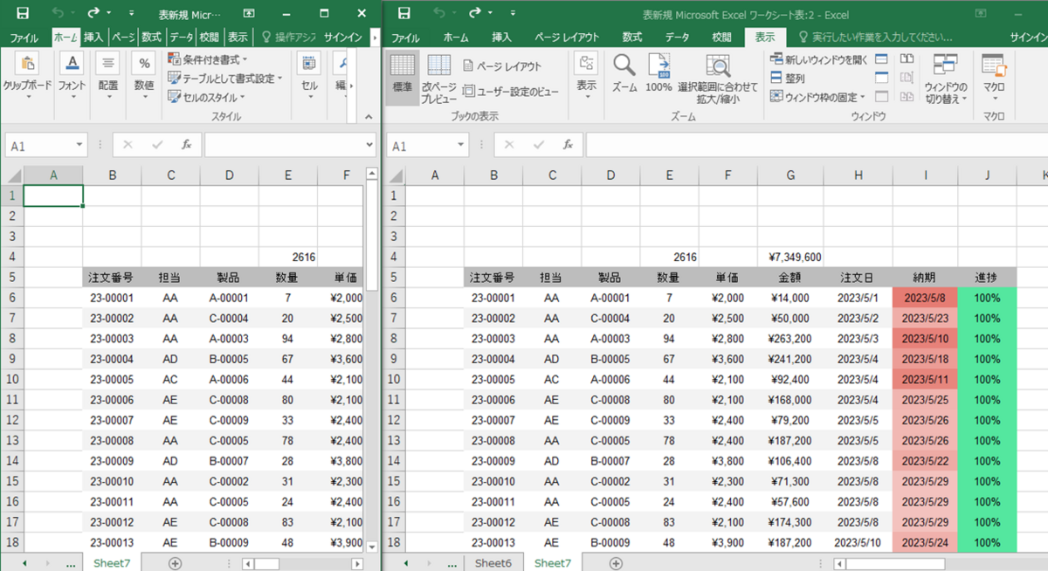
Task: Click Save icon in left Excel window
Action: [23, 13]
